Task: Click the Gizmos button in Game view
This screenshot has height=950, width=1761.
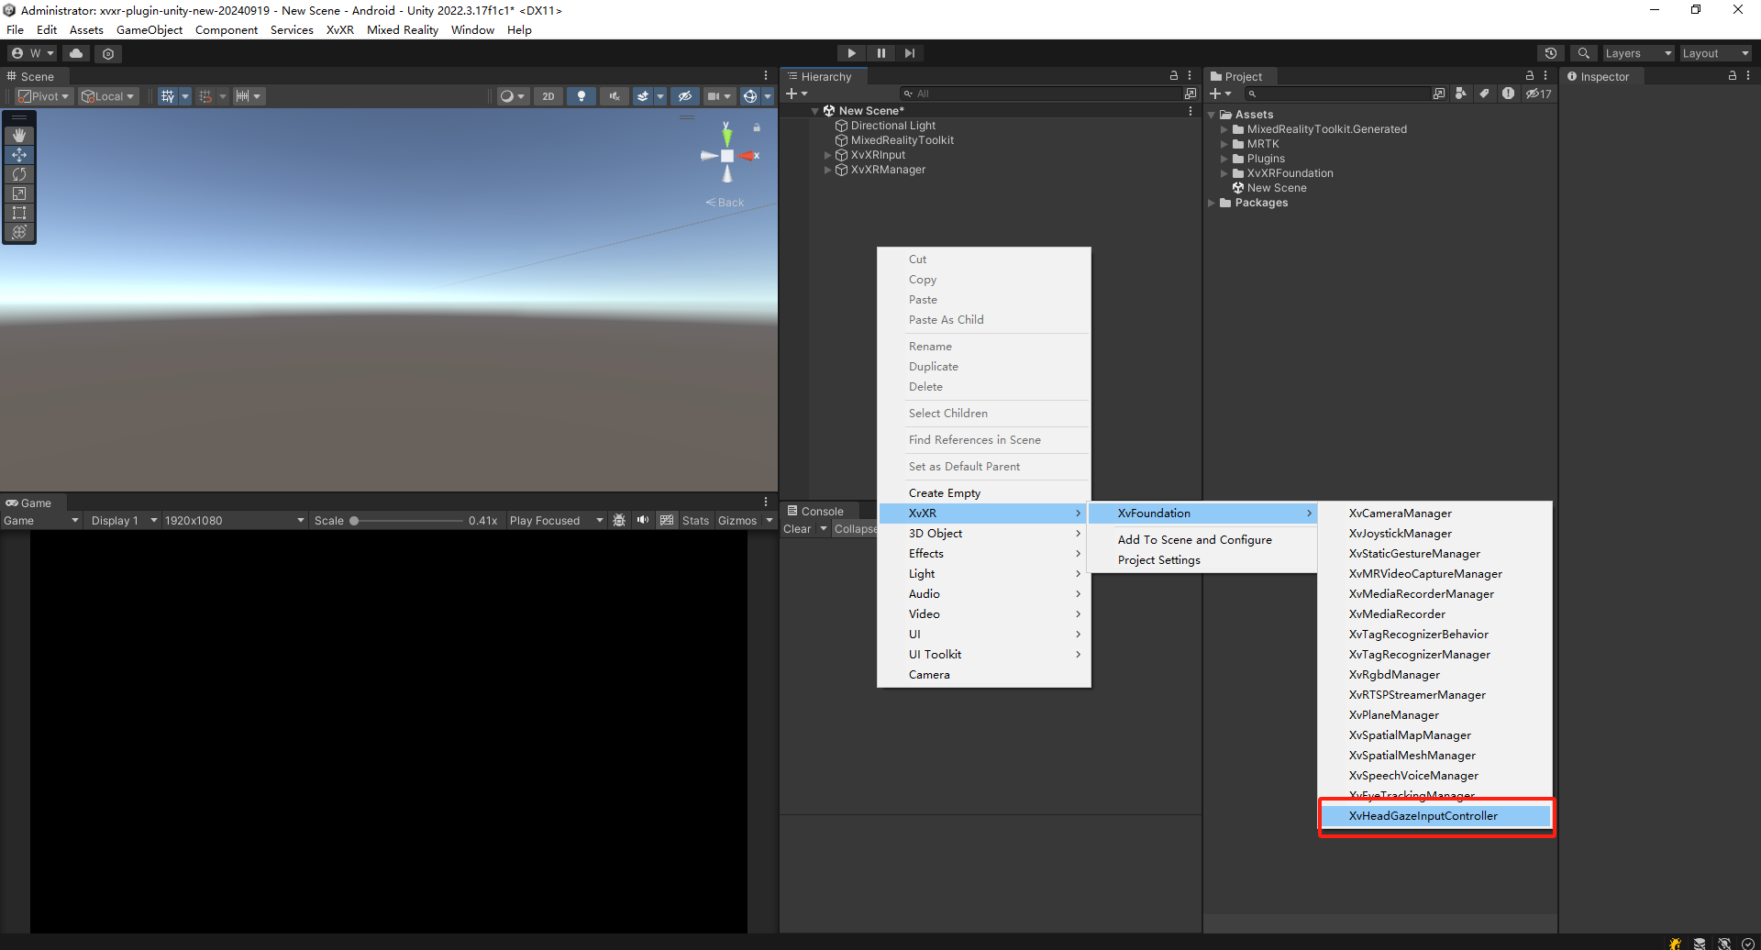Action: [x=737, y=520]
